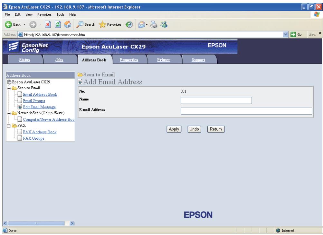Click the Back arrow icon
The height and width of the screenshot is (235, 323).
click(x=8, y=24)
